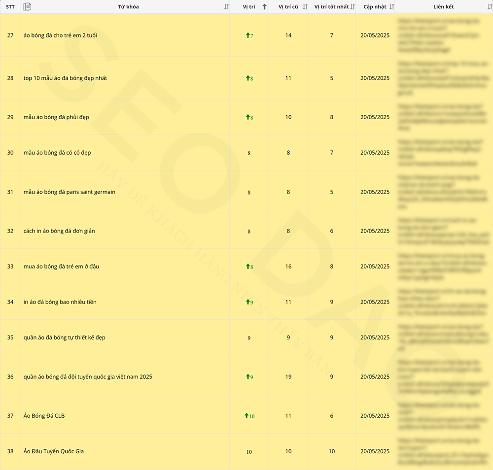Click green up arrow for 'áo bóng đá cho trẻ em 2 tuổi'
493x470 pixels.
tap(247, 35)
